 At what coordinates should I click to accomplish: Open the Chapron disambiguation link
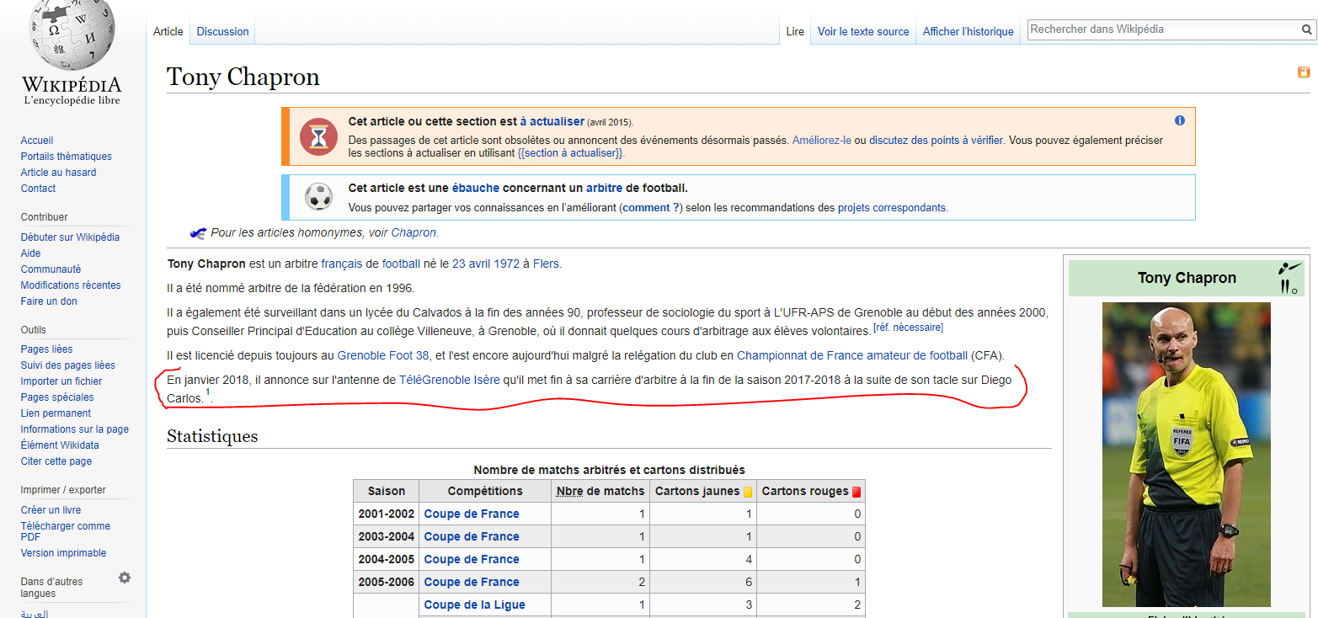click(x=414, y=233)
